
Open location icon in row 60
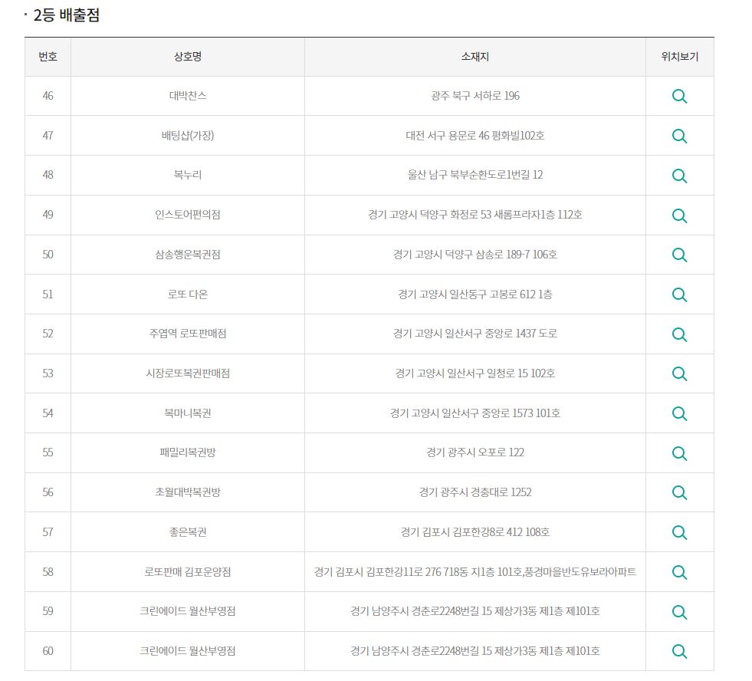(x=679, y=651)
